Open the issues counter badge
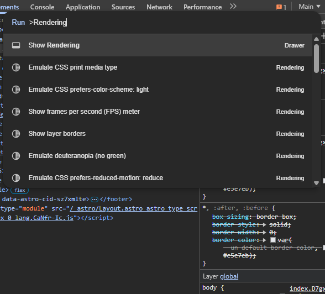325x294 pixels. coord(281,7)
